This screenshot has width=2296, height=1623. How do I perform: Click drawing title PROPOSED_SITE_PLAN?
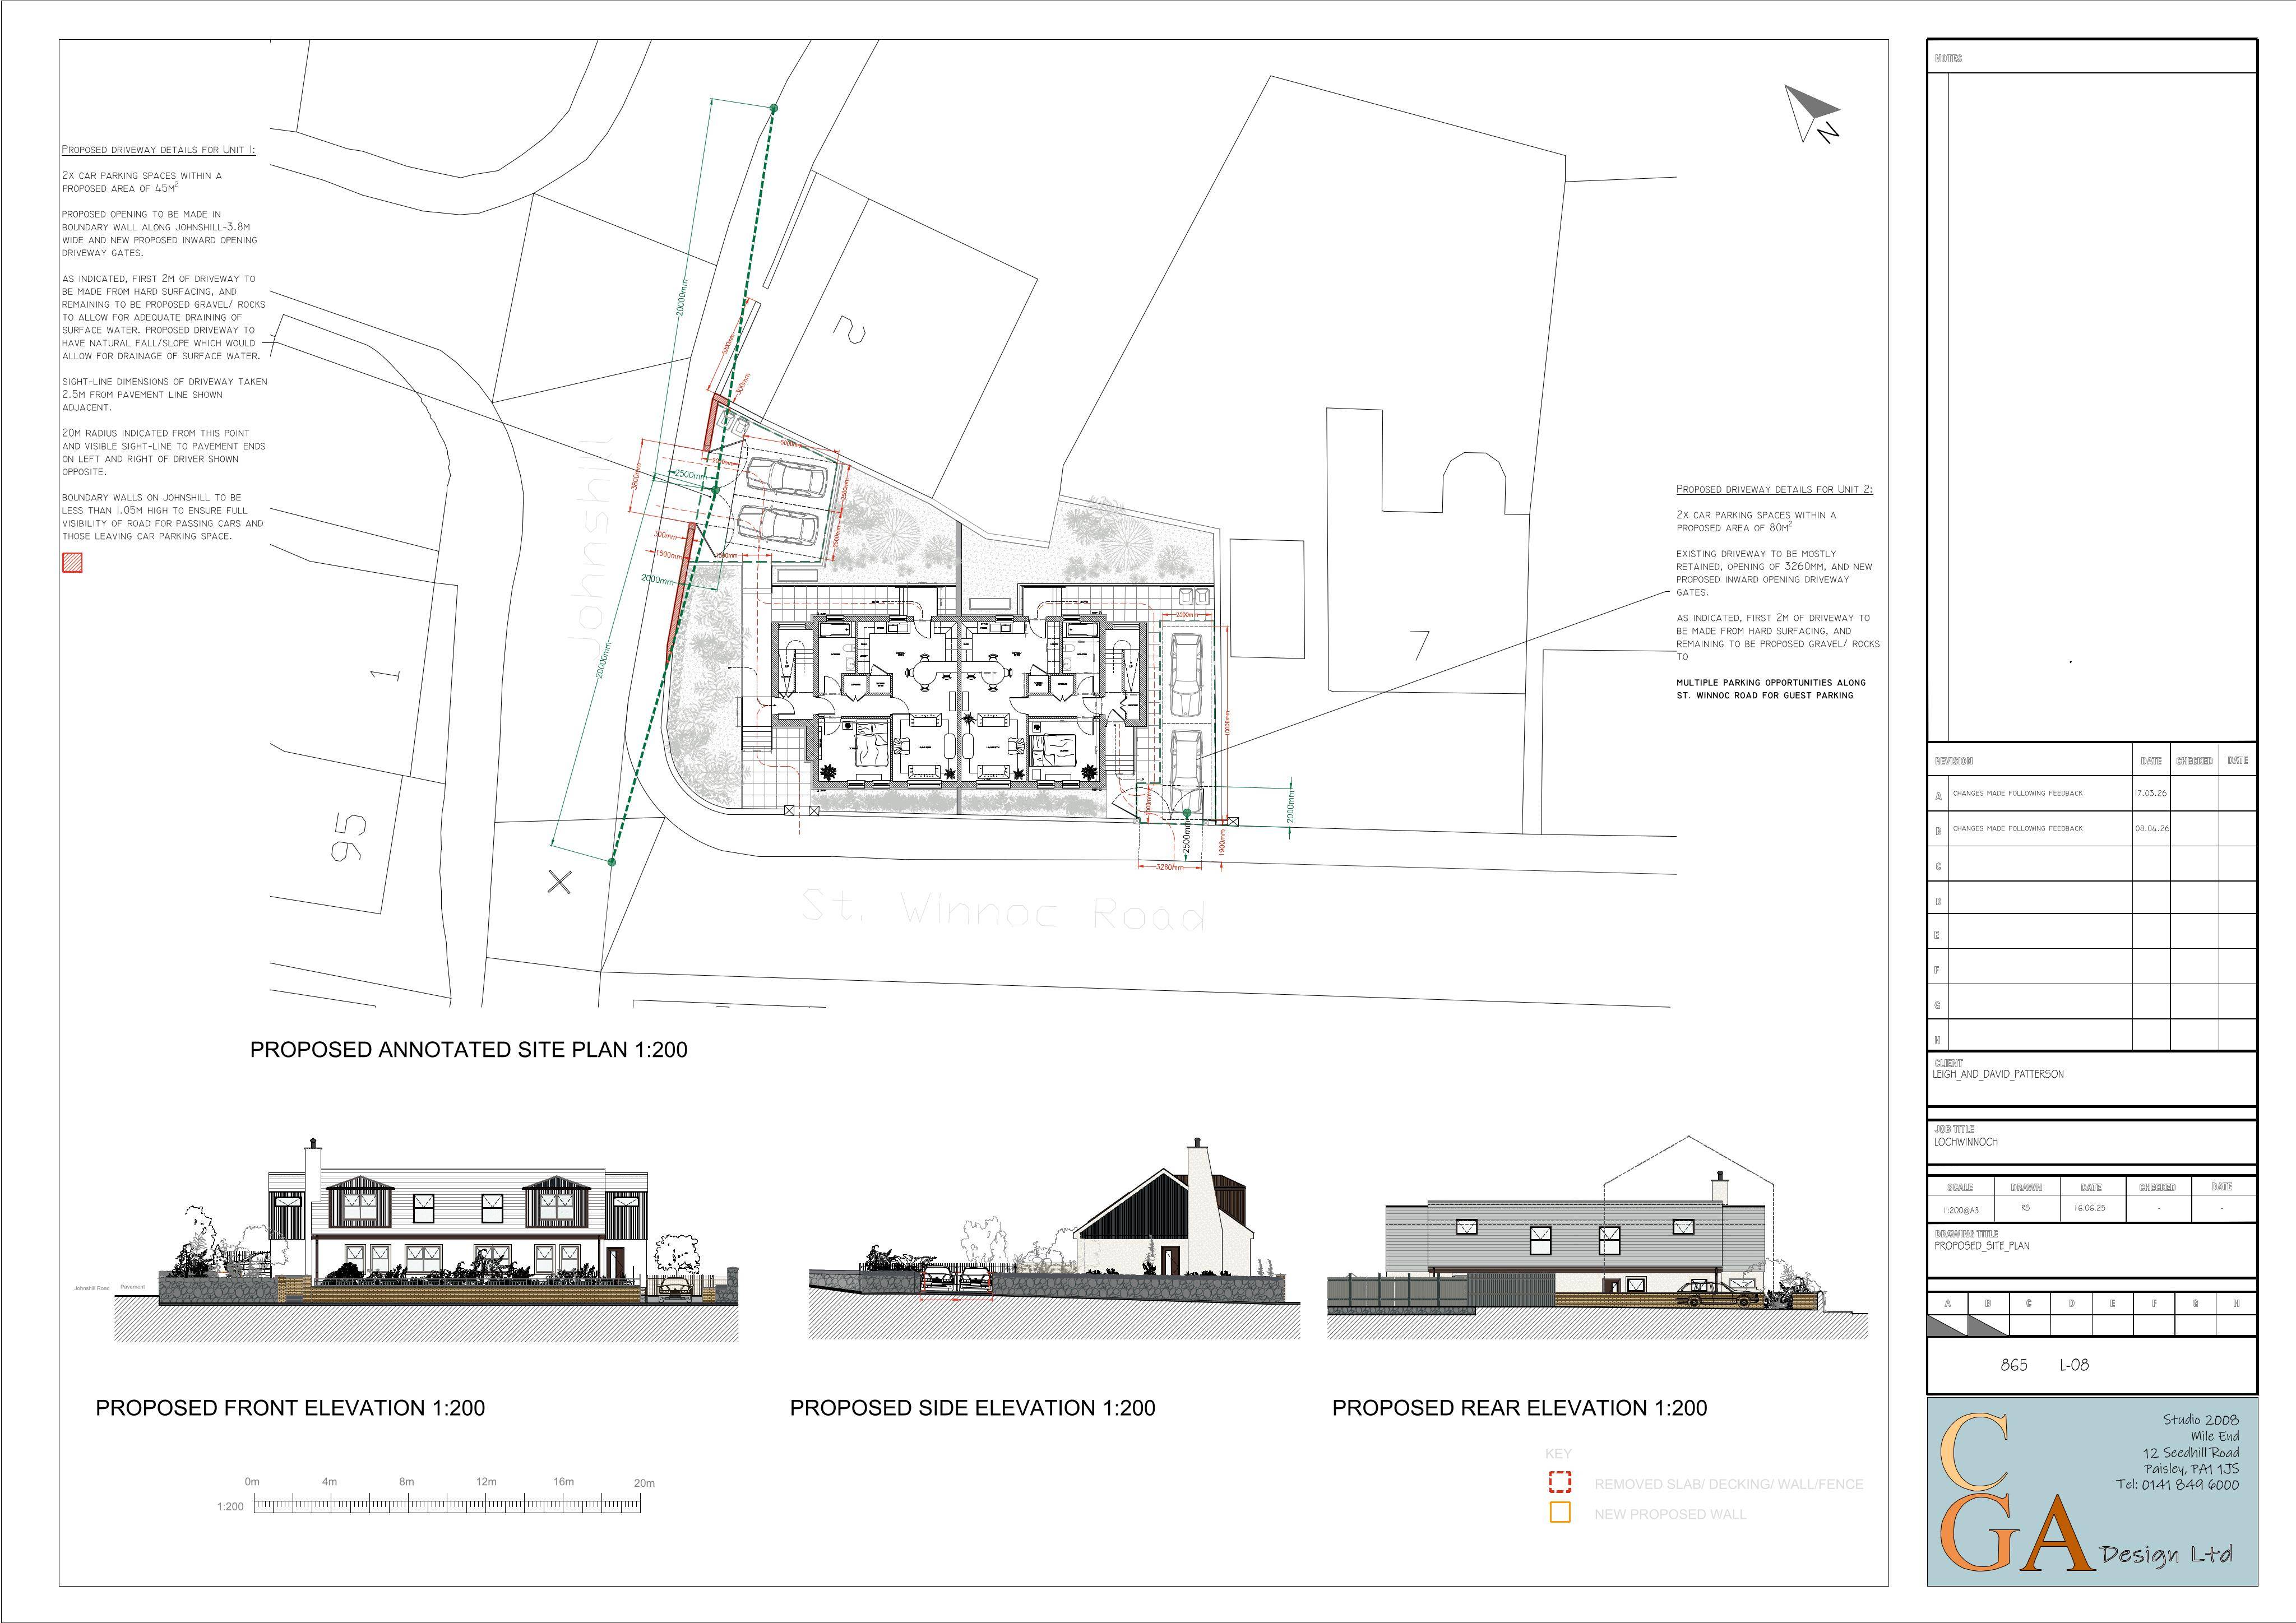[1982, 1246]
